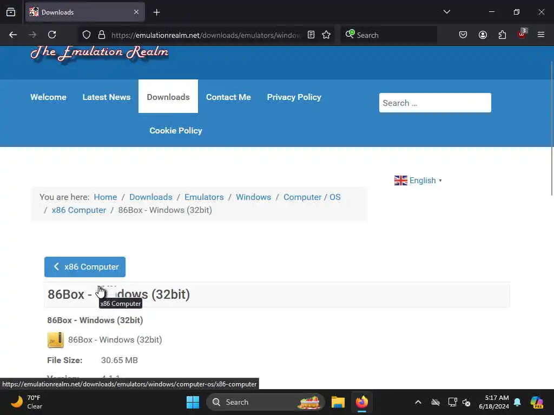Open the Firefox hamburger menu
This screenshot has height=415, width=554.
[x=540, y=35]
